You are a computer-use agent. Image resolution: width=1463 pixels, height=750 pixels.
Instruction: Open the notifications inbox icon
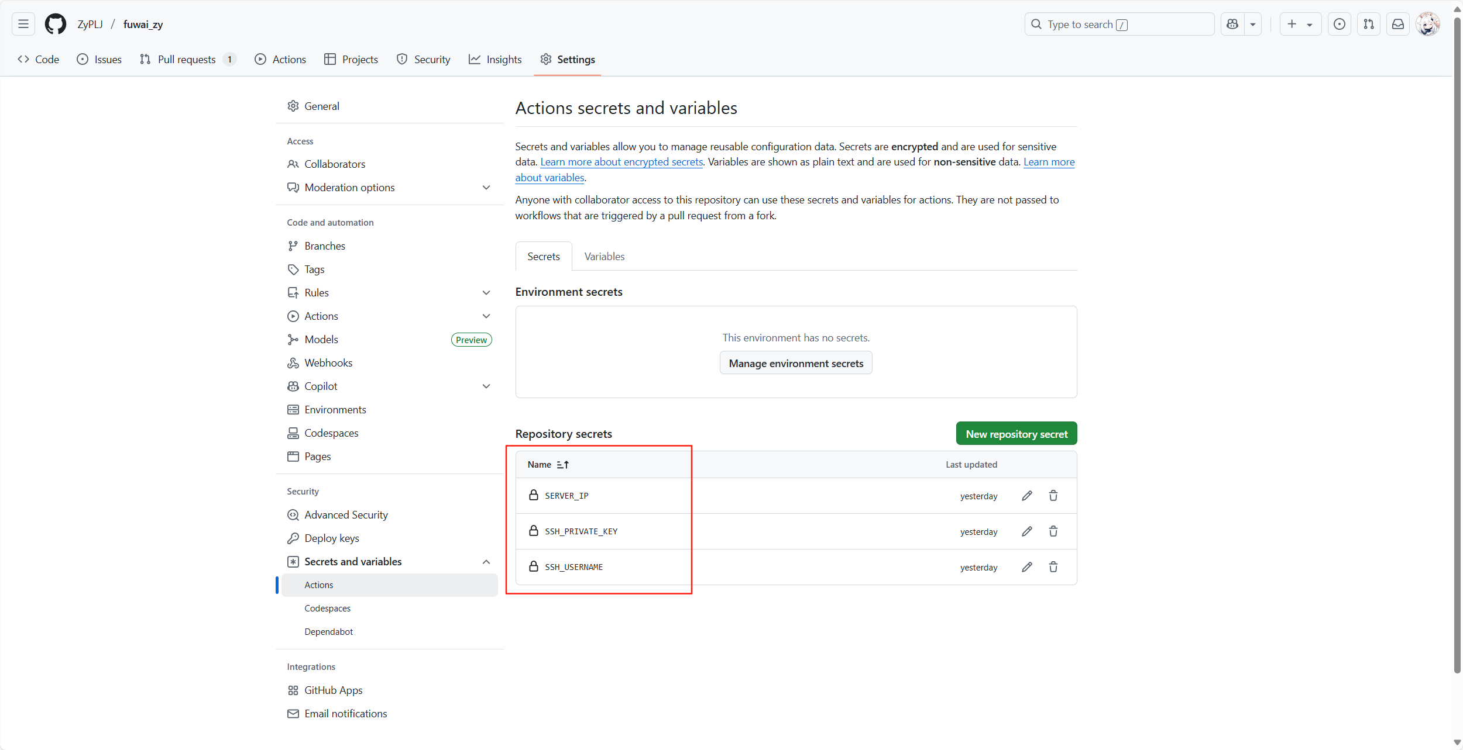(1397, 24)
